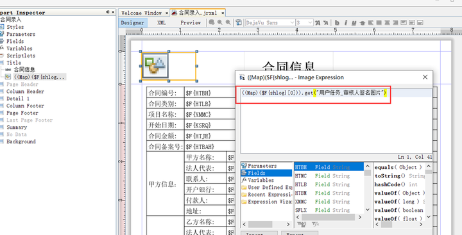Toggle italic formatting
The width and height of the screenshot is (462, 235).
pyautogui.click(x=346, y=22)
